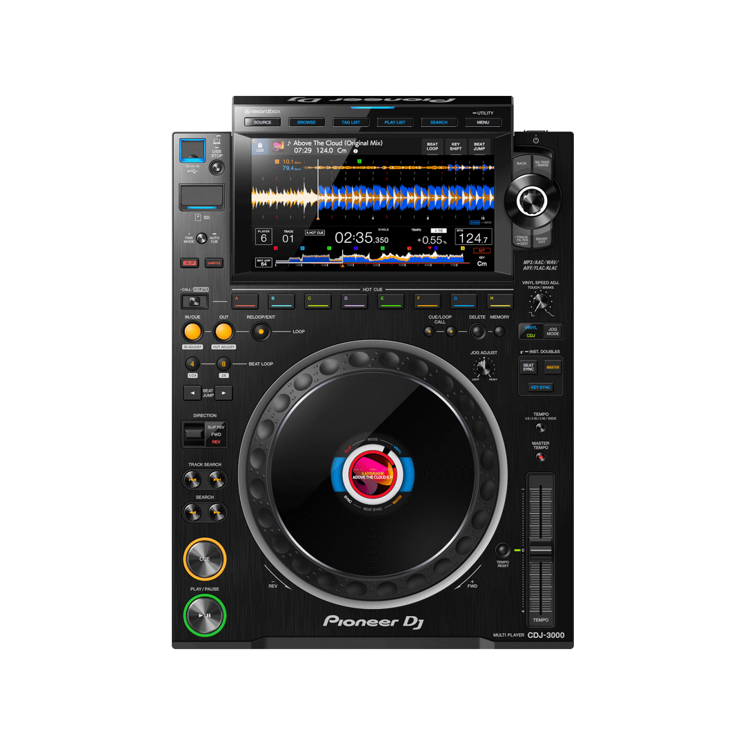
Task: Fast-forward with the right SEARCH knob button
Action: pyautogui.click(x=217, y=513)
